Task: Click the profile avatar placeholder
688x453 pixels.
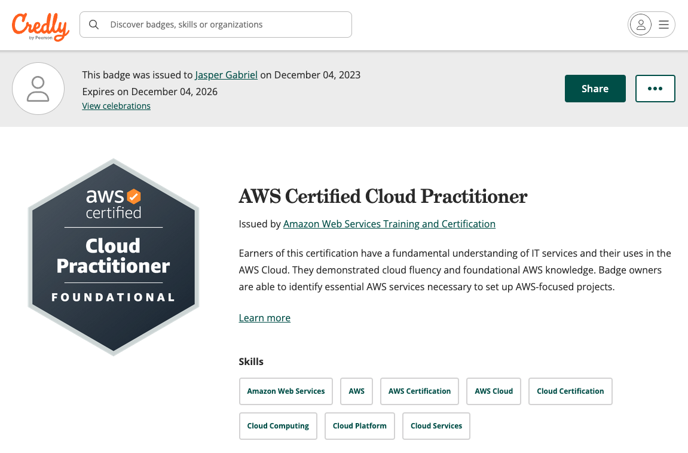Action: 38,88
